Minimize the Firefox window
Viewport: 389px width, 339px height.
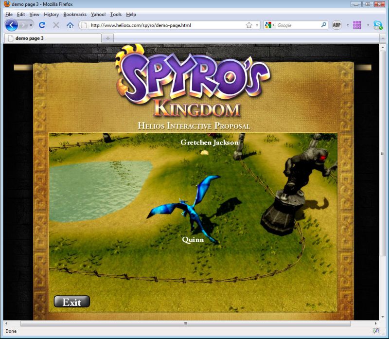(x=356, y=4)
